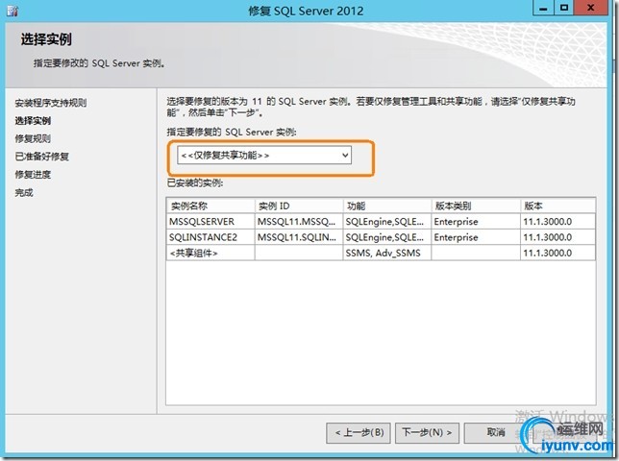Click Enterprise cell in MSSQLSERVER row

(476, 222)
